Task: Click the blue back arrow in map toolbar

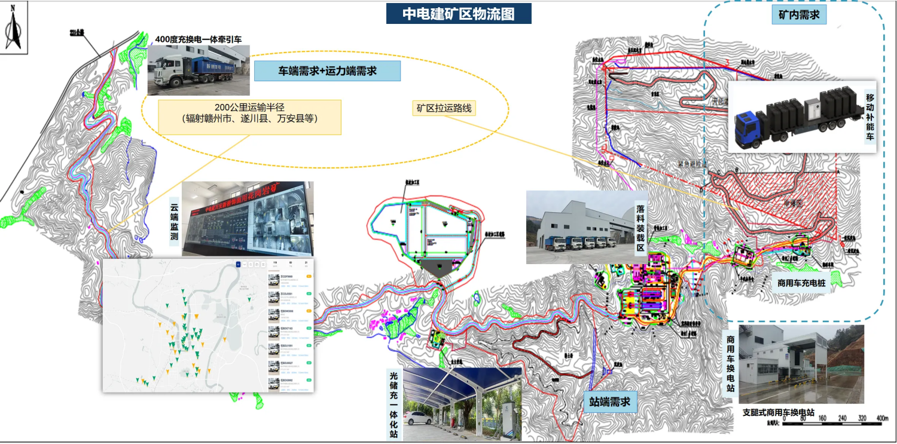Action: point(238,264)
